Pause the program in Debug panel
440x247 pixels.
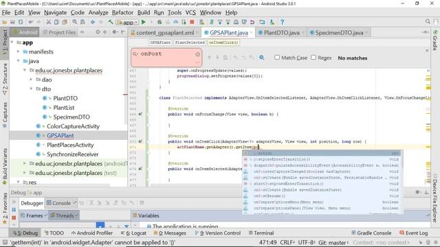pyautogui.click(x=14, y=209)
